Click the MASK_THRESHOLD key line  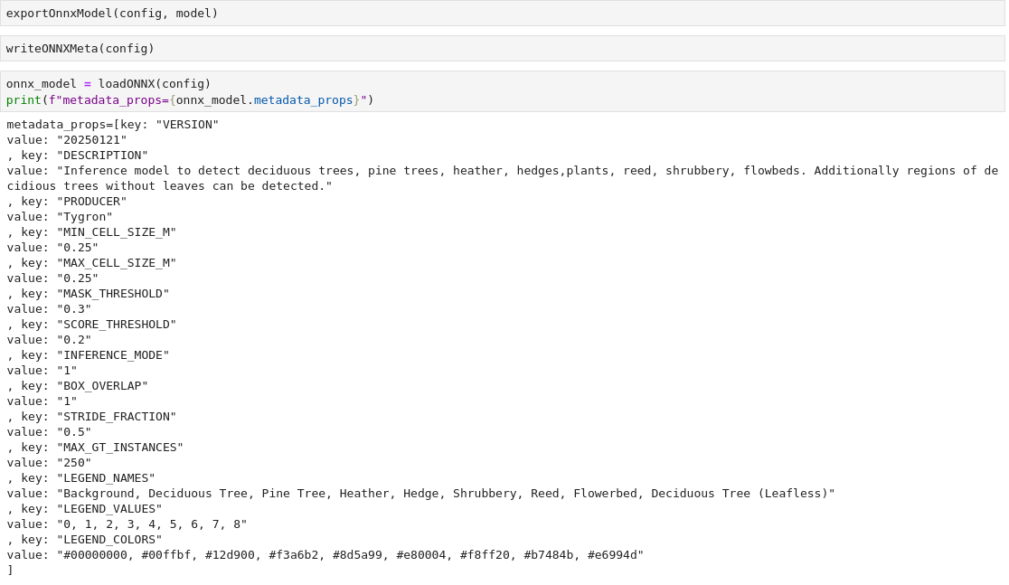click(x=112, y=294)
